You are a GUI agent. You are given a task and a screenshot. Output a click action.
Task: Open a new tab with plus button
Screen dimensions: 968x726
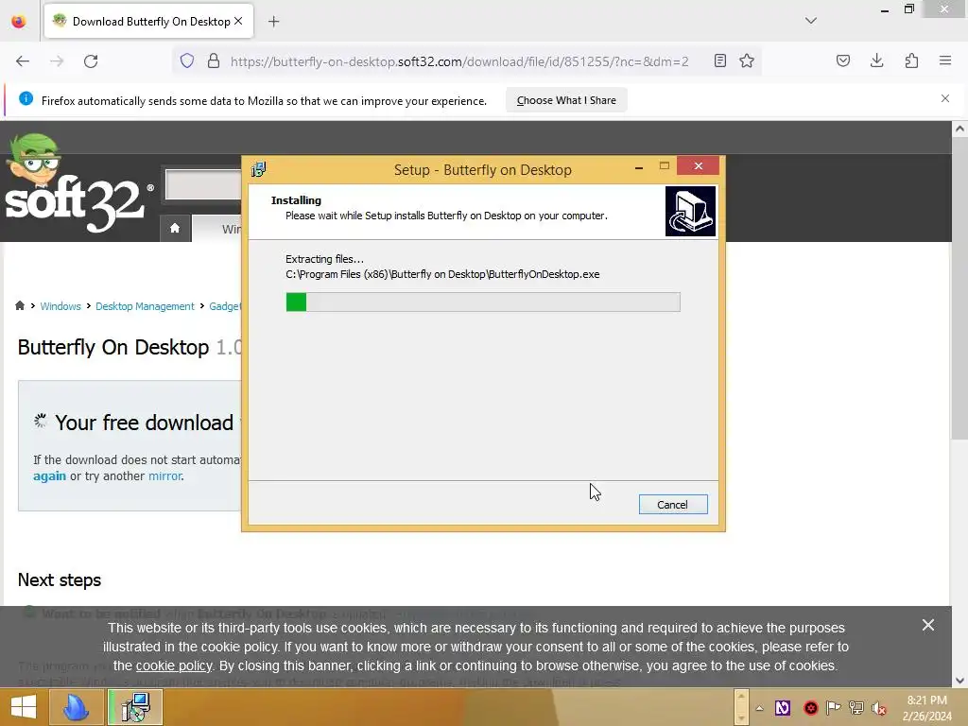point(273,22)
